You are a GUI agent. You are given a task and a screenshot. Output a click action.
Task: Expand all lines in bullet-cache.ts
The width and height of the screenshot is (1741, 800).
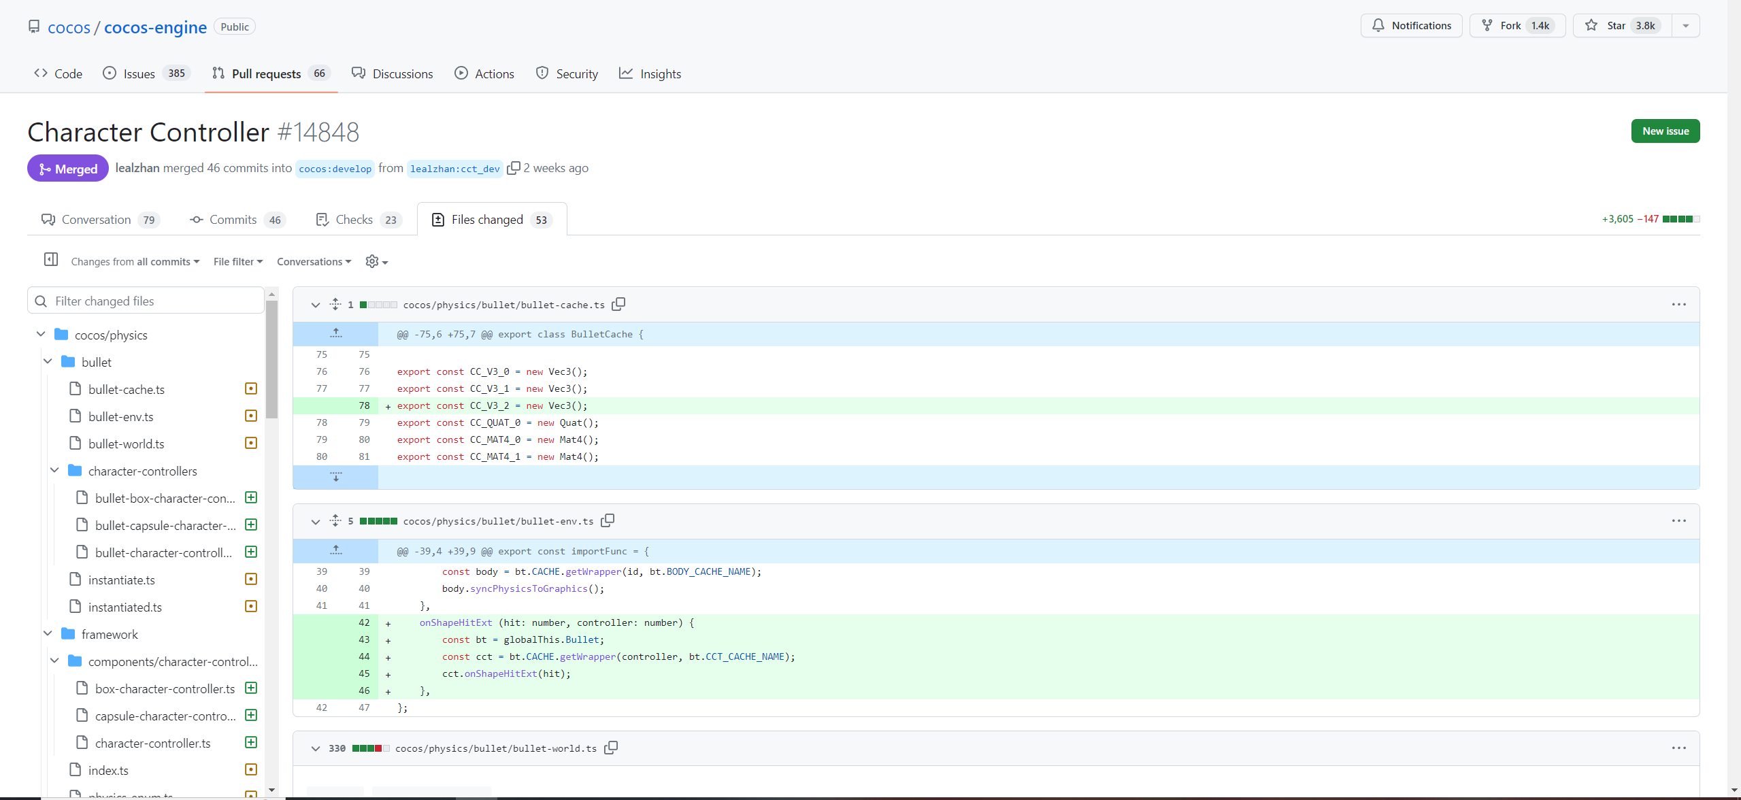(x=335, y=304)
